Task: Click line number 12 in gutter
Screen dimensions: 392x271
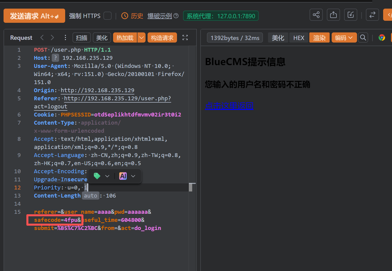Action: coord(17,187)
